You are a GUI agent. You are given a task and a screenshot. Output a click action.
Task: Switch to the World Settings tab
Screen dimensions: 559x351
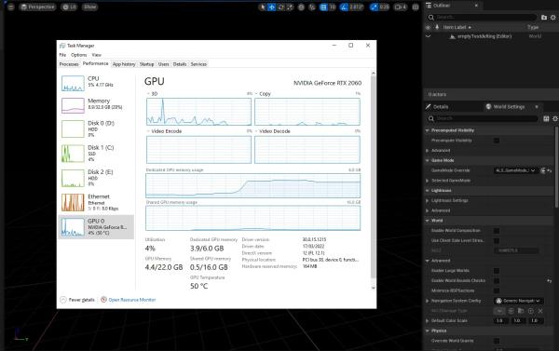[x=506, y=106]
